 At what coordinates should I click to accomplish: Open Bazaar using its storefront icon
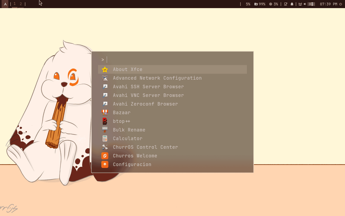[x=105, y=113]
